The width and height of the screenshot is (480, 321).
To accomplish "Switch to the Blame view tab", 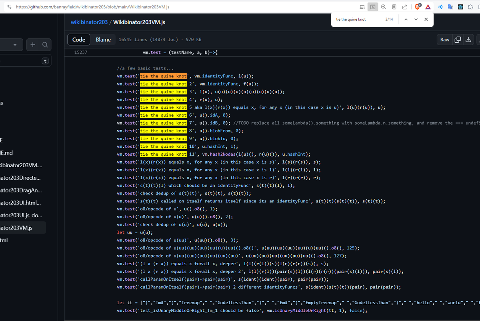I will (x=103, y=40).
